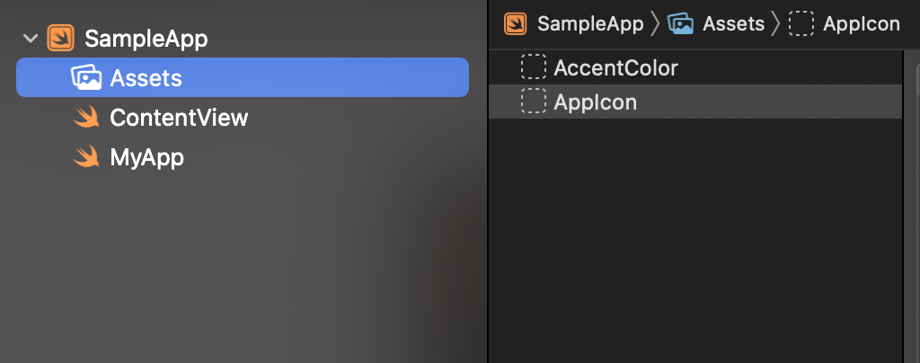This screenshot has height=363, width=920.
Task: Click the Assets catalog icon in breadcrumb
Action: point(680,24)
